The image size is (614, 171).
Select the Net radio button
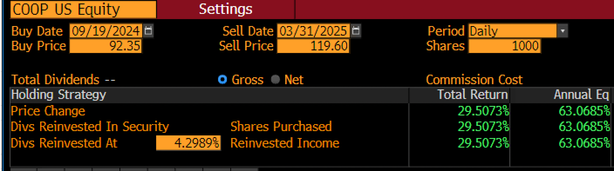click(x=275, y=80)
